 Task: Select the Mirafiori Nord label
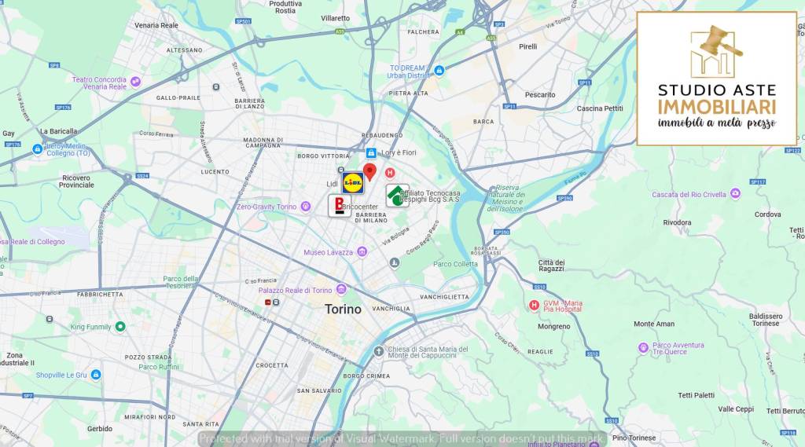point(150,417)
